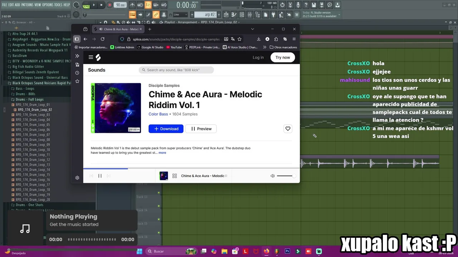Image resolution: width=458 pixels, height=257 pixels.
Task: Open FL Studio TOOLS menu
Action: (x=58, y=5)
